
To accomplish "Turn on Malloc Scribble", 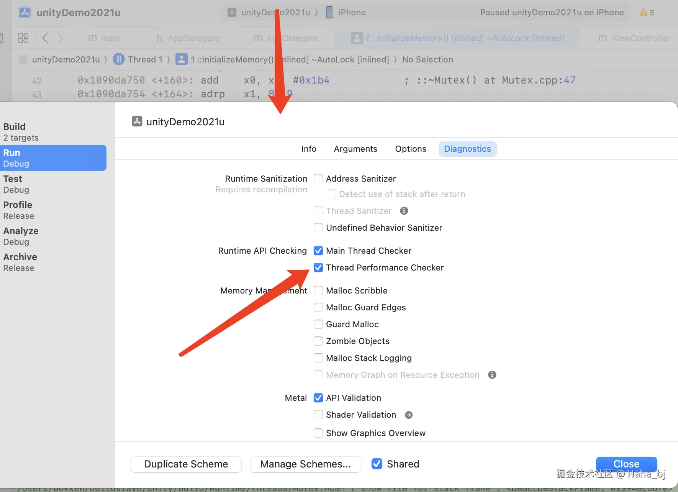I will click(318, 290).
